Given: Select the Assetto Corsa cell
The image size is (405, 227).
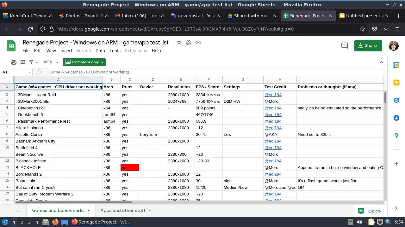Looking at the screenshot, I should click(x=58, y=135).
